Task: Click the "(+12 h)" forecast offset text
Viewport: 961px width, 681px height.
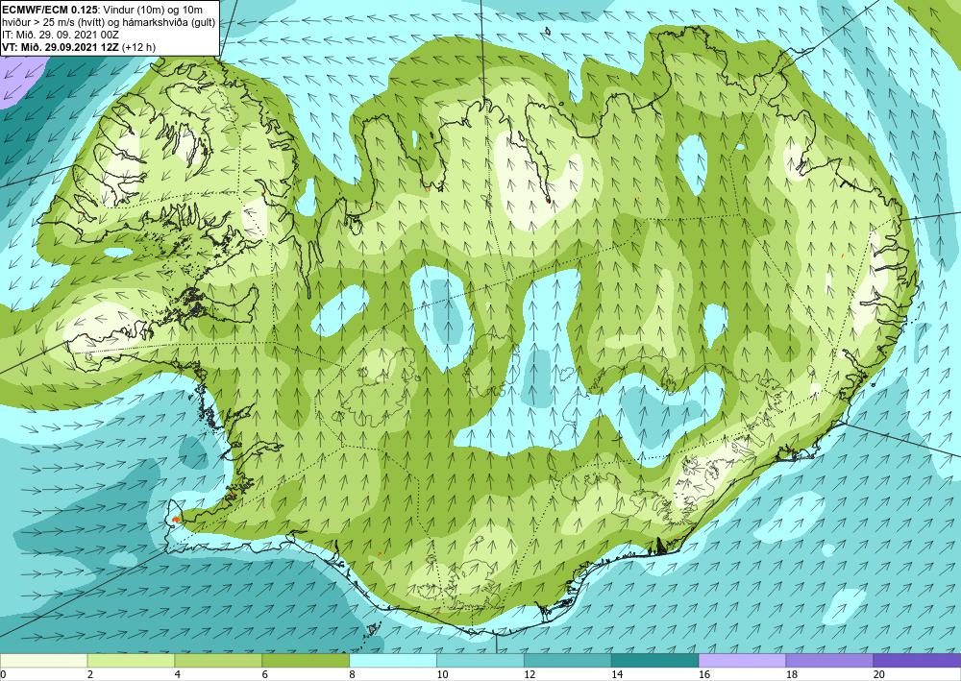Action: (x=139, y=47)
